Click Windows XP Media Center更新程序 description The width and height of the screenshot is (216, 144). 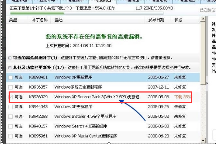tap(86, 136)
